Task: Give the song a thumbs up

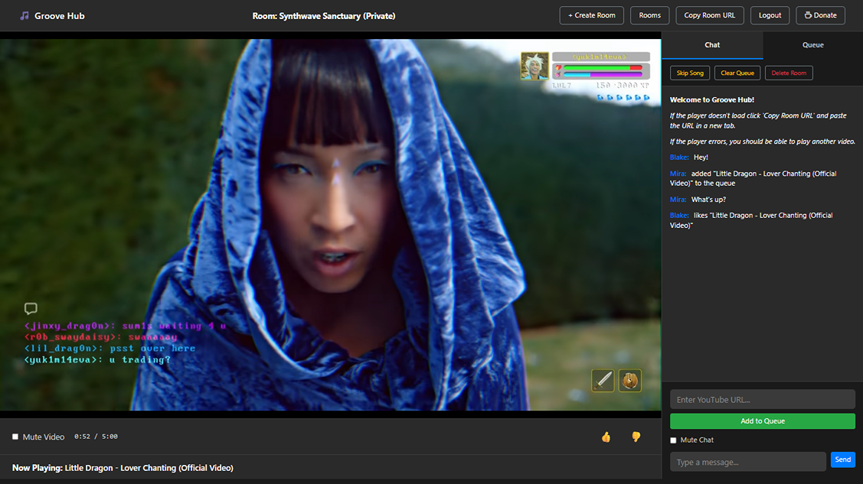Action: point(606,437)
